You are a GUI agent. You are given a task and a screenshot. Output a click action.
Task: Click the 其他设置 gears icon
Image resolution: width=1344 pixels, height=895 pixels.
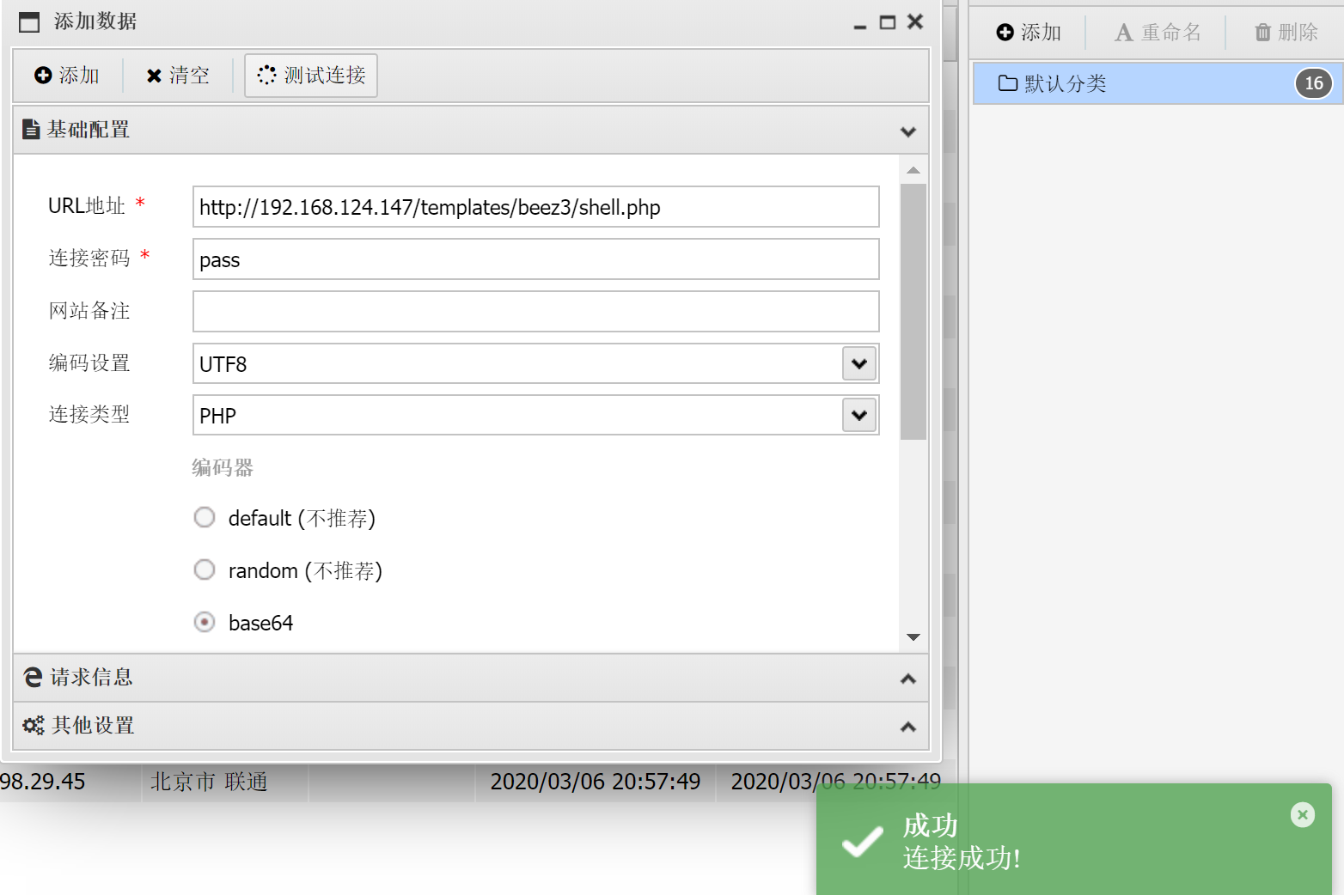pos(34,726)
